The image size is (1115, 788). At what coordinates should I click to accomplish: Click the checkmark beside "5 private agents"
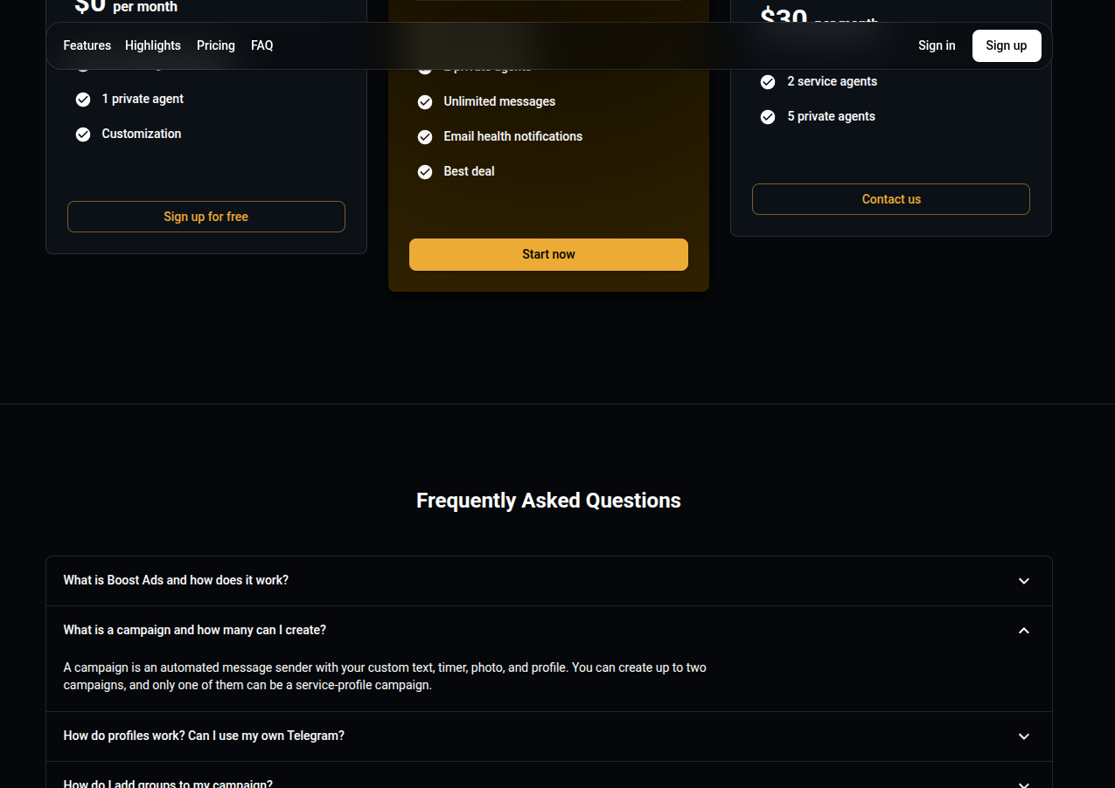tap(767, 116)
